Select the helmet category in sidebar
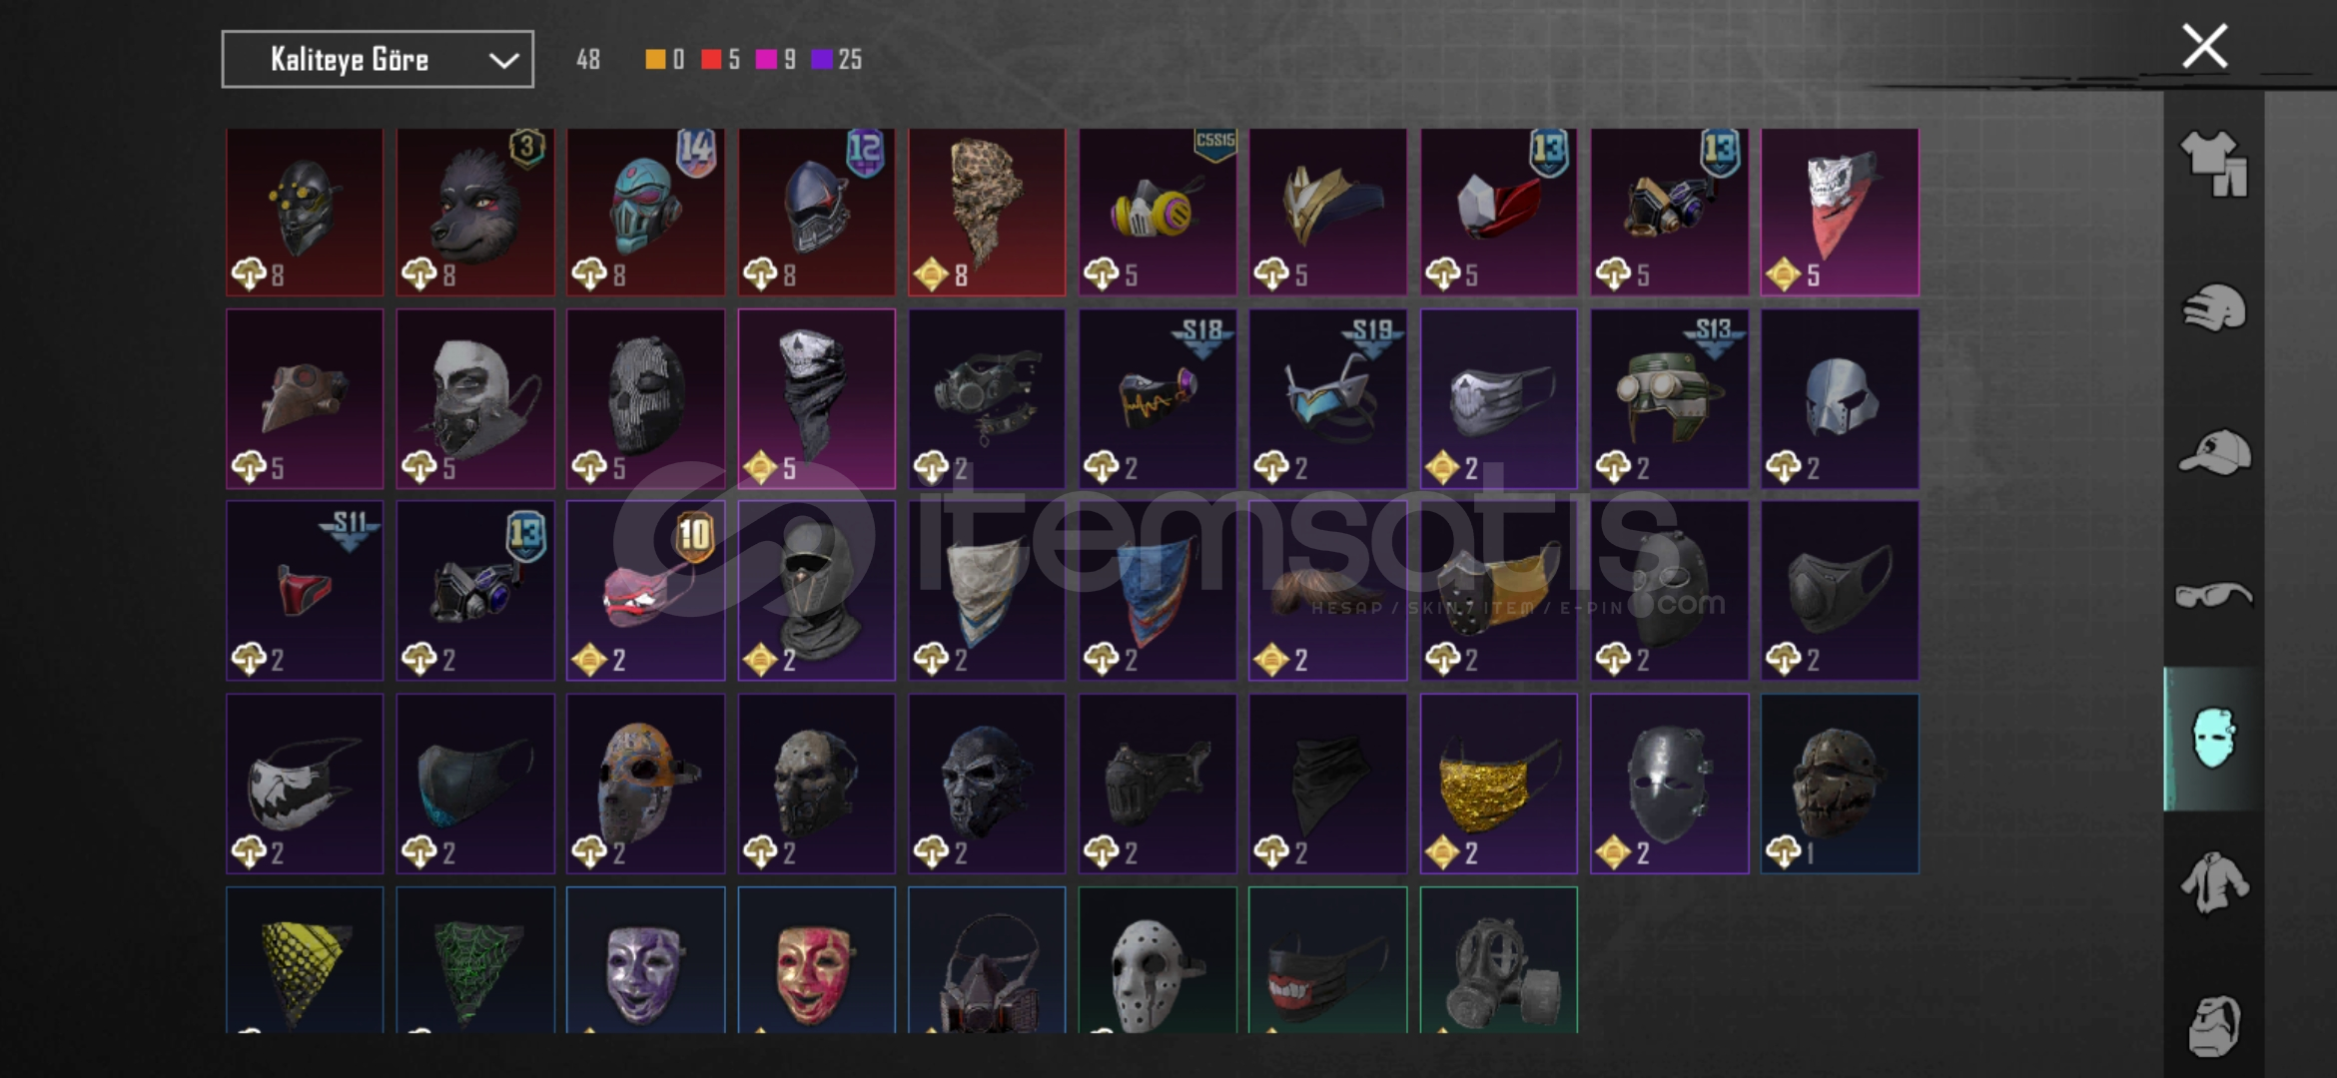This screenshot has width=2337, height=1078. click(x=2214, y=307)
